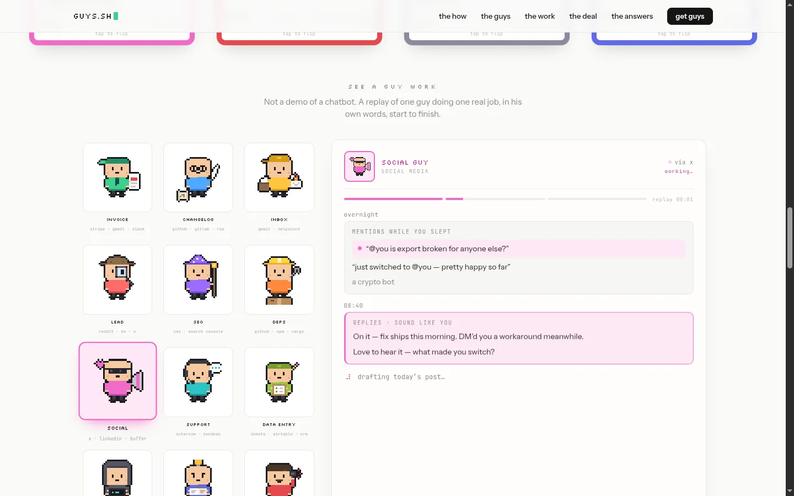Click the pink "working…" status text
Viewport: 794px width, 496px height.
point(679,171)
